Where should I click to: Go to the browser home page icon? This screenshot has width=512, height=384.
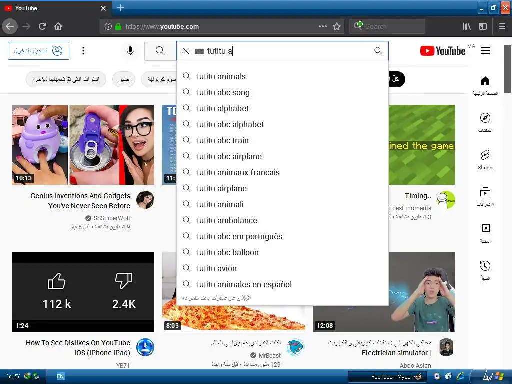tap(58, 26)
